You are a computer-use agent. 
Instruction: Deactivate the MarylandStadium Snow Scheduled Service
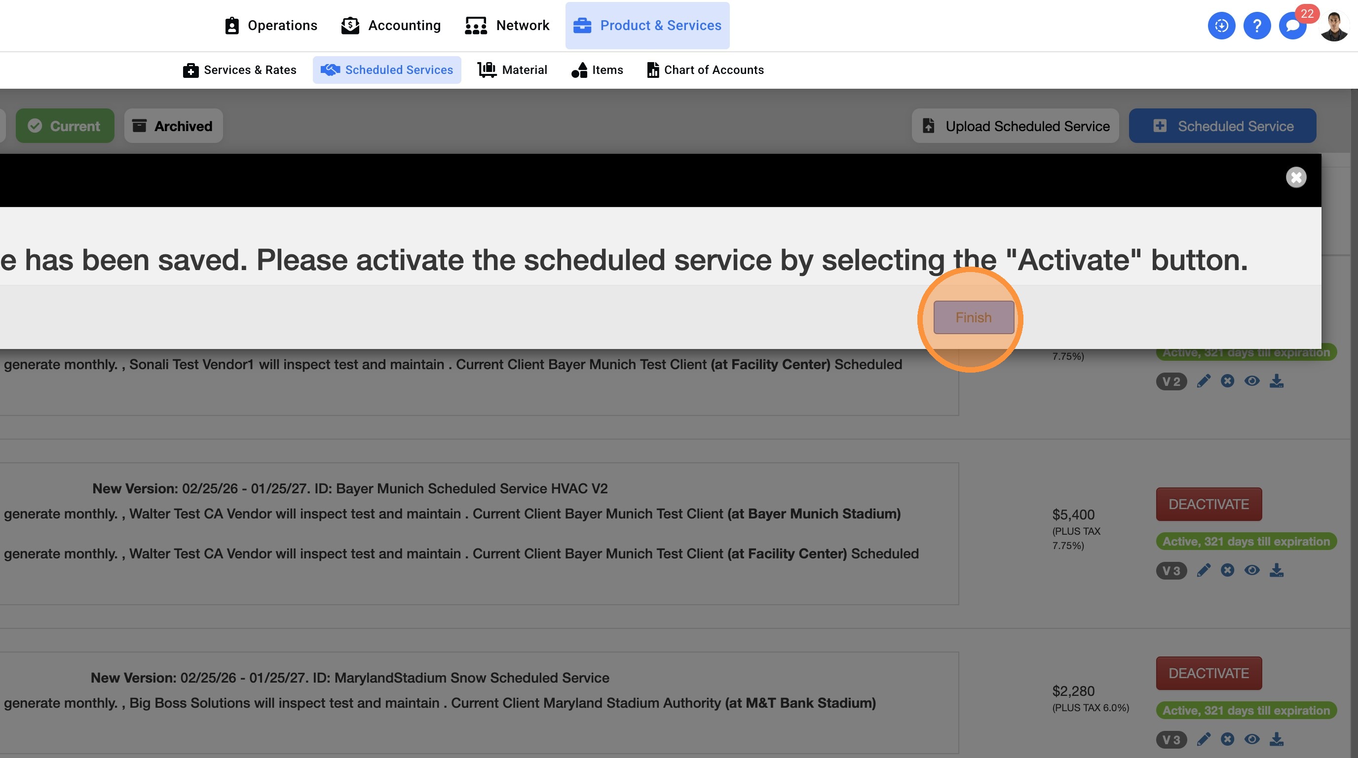[x=1208, y=673]
